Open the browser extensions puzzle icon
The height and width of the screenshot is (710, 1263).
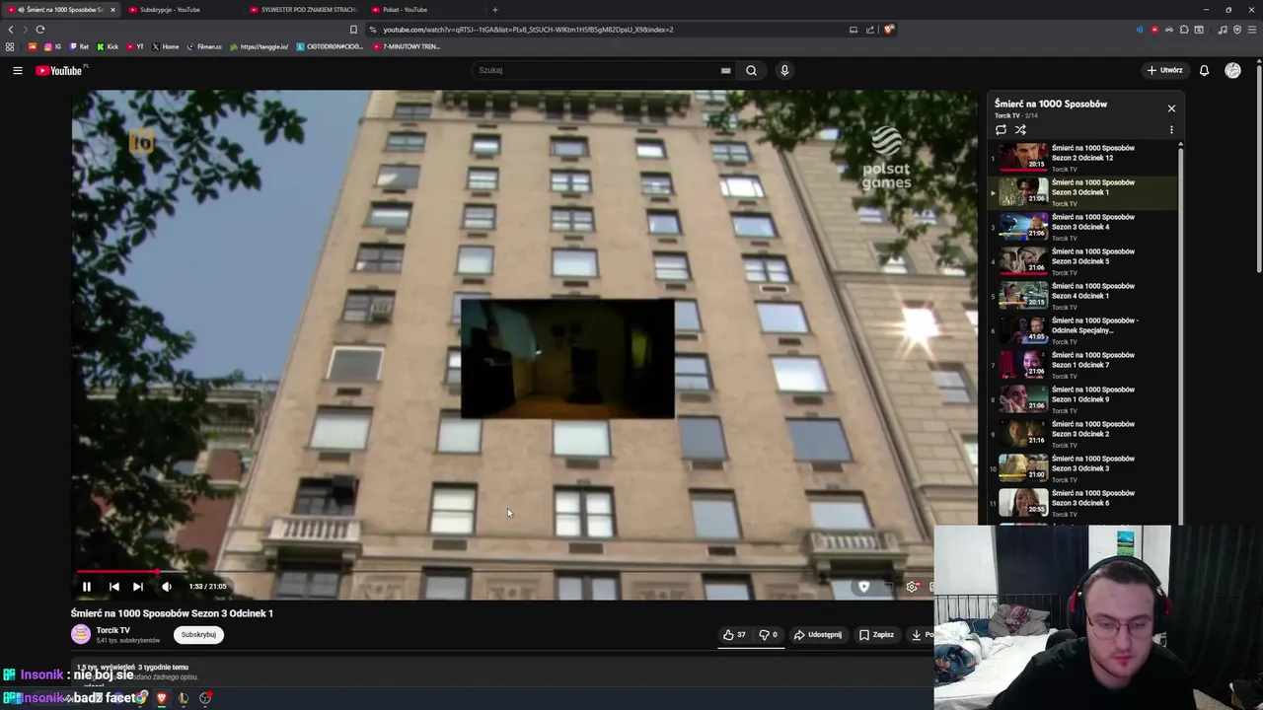[1184, 30]
